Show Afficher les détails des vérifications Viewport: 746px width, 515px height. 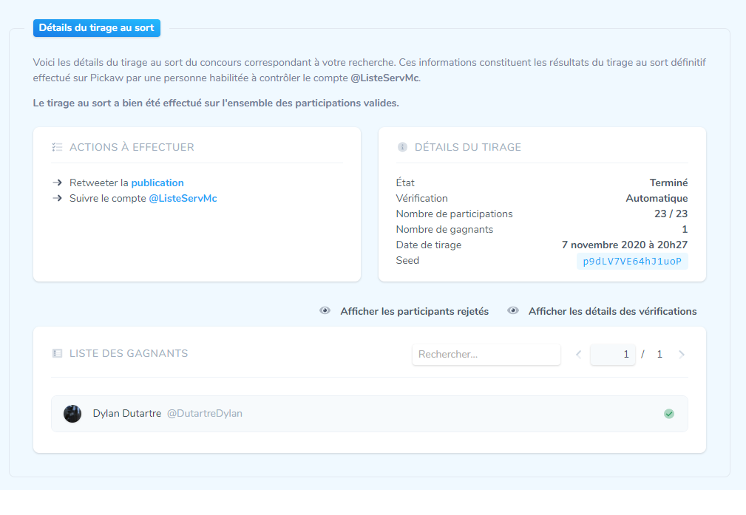pos(612,311)
